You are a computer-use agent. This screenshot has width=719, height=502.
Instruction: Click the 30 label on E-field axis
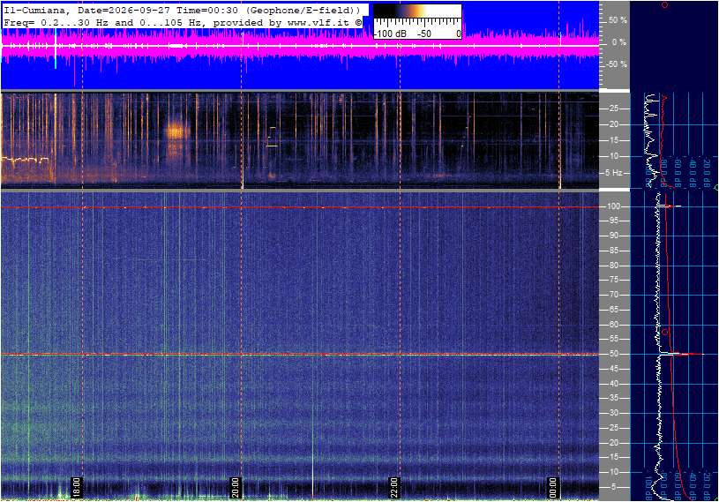613,413
